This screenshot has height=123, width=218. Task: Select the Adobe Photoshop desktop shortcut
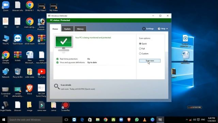[42, 24]
